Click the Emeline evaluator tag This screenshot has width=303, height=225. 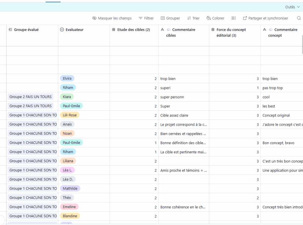click(x=69, y=207)
